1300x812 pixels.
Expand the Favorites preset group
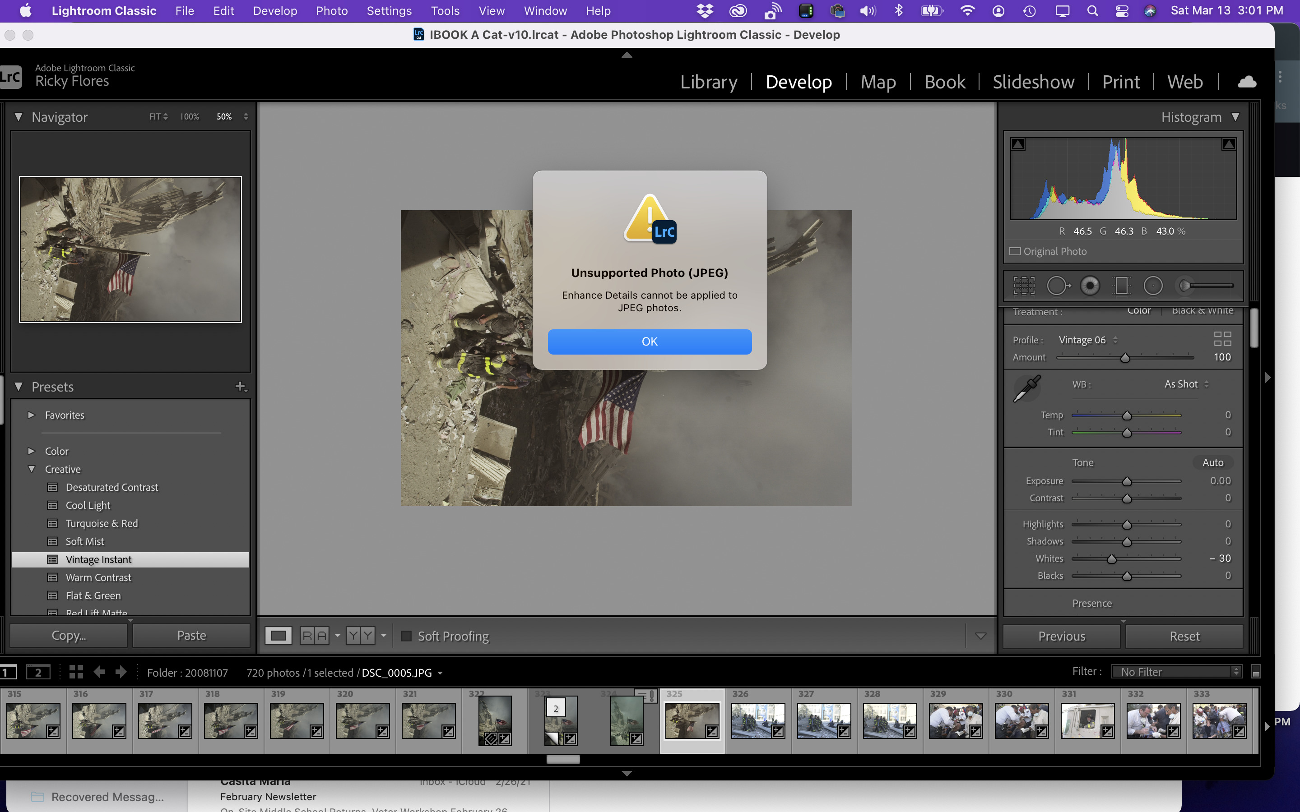point(31,415)
